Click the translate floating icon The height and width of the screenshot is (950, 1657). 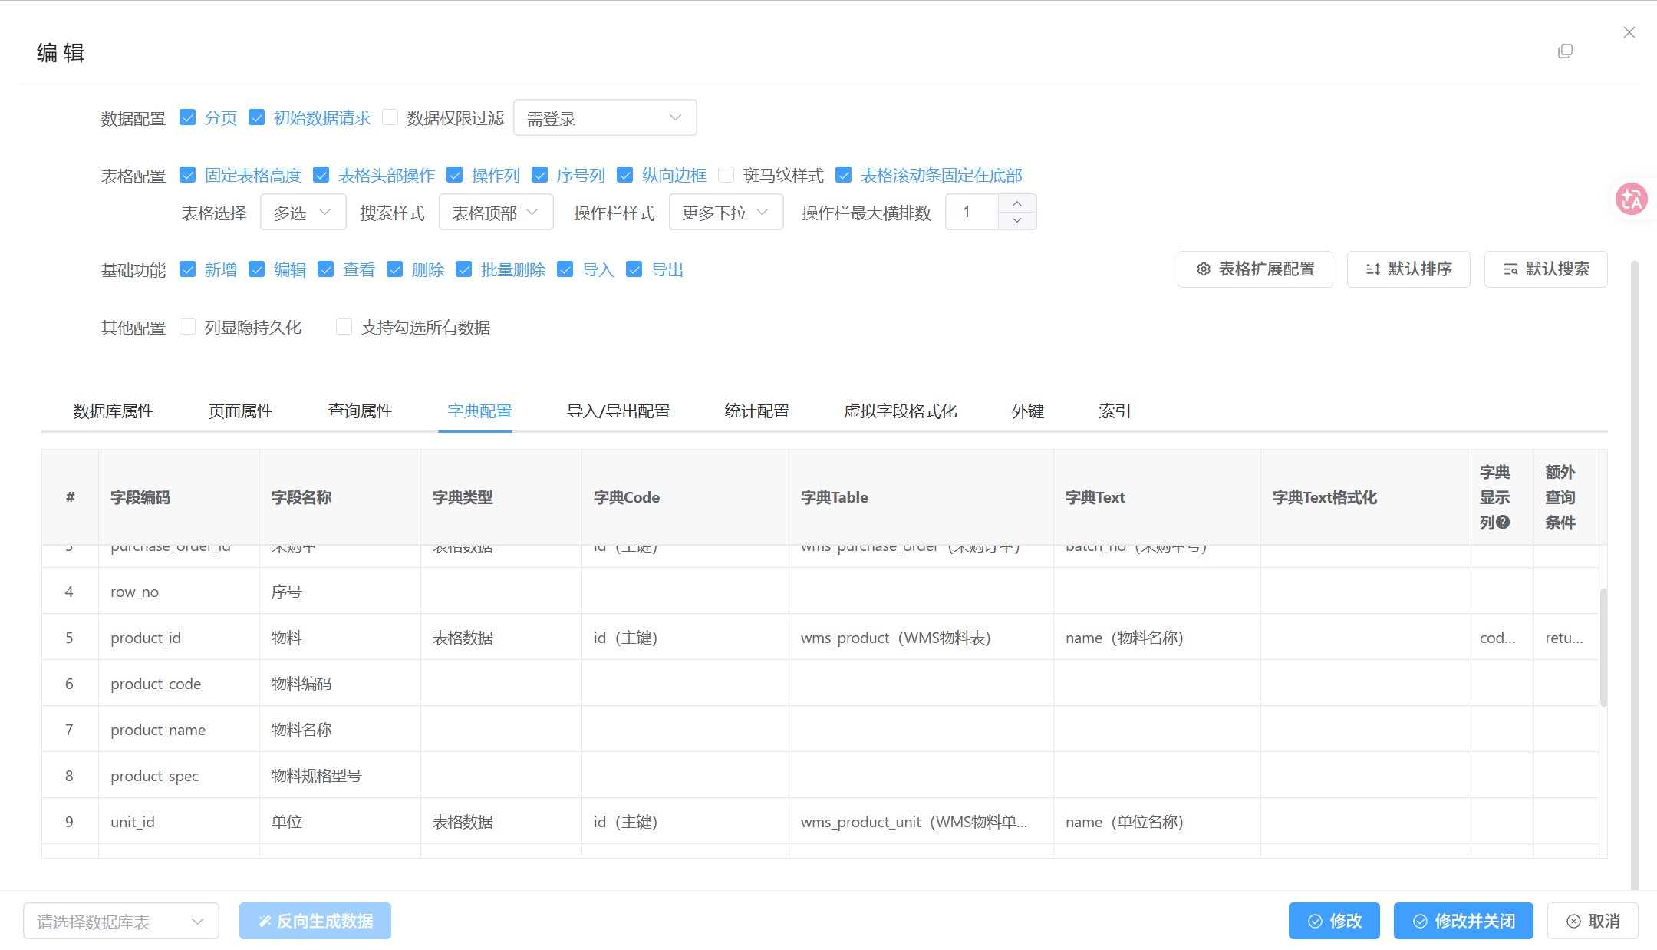(1631, 200)
